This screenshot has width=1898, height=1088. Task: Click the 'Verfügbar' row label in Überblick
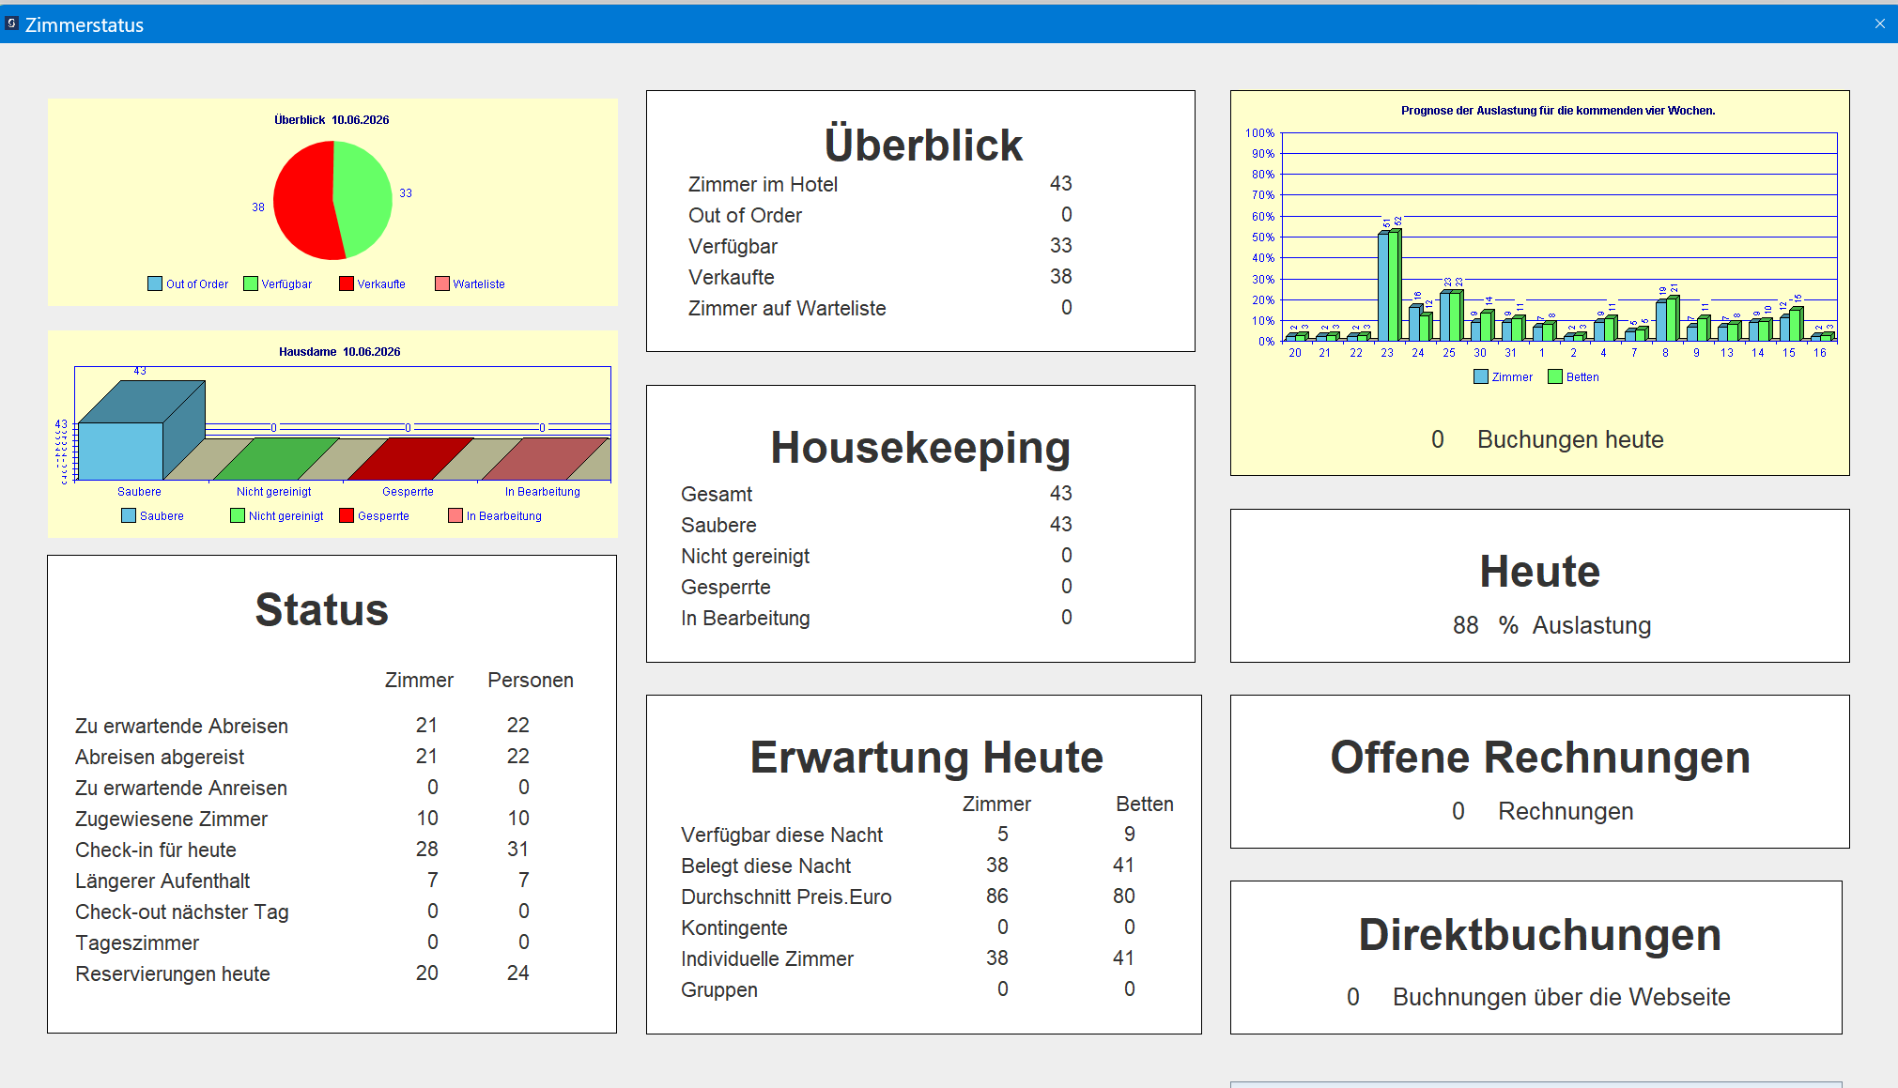point(733,246)
